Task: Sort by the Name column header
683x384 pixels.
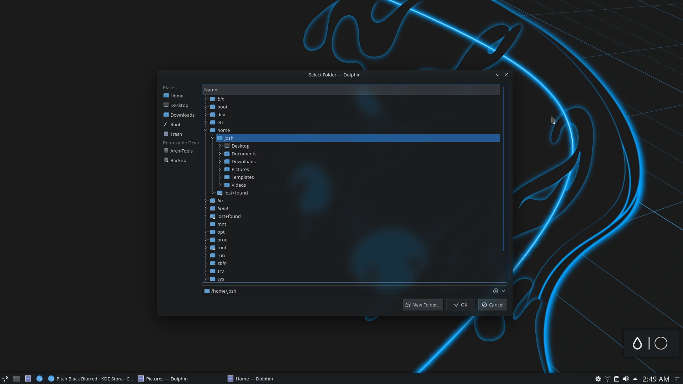Action: (x=351, y=90)
